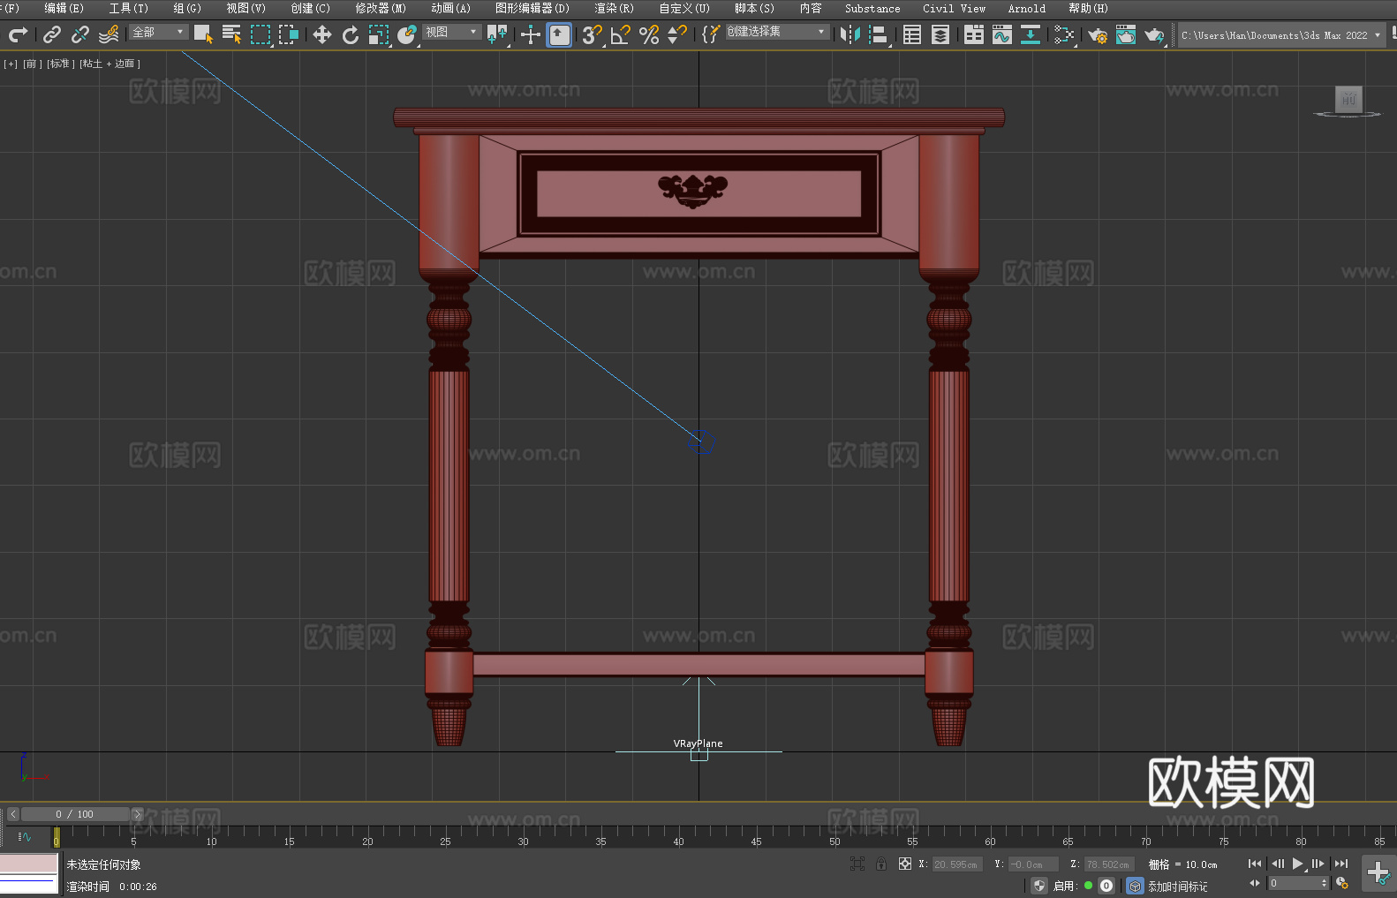The width and height of the screenshot is (1397, 898).
Task: Toggle the Keyboard Shortcut Override button
Action: (559, 34)
